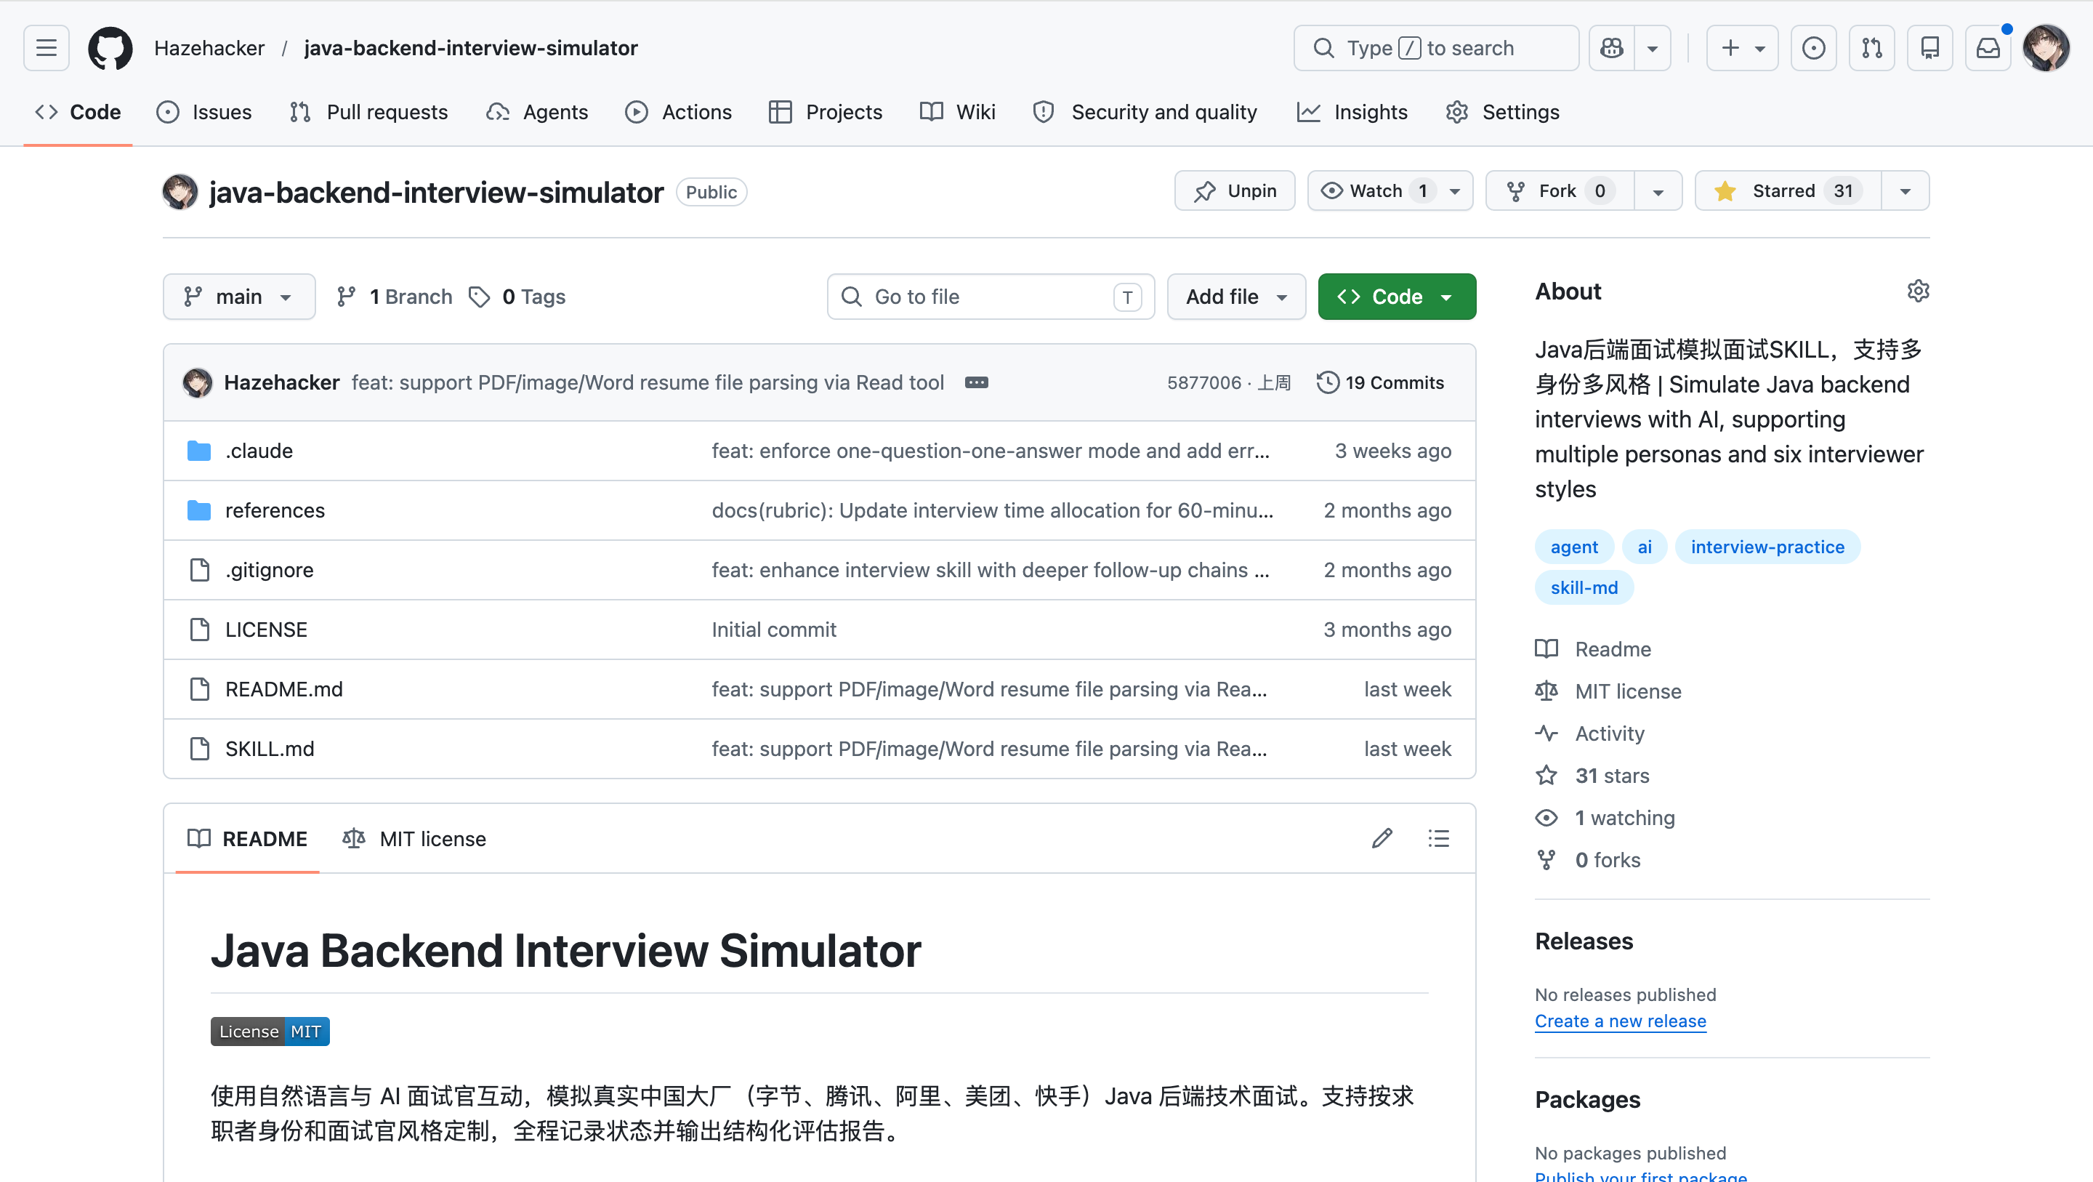Select the README tab in file viewer
This screenshot has height=1182, width=2093.
coord(248,839)
